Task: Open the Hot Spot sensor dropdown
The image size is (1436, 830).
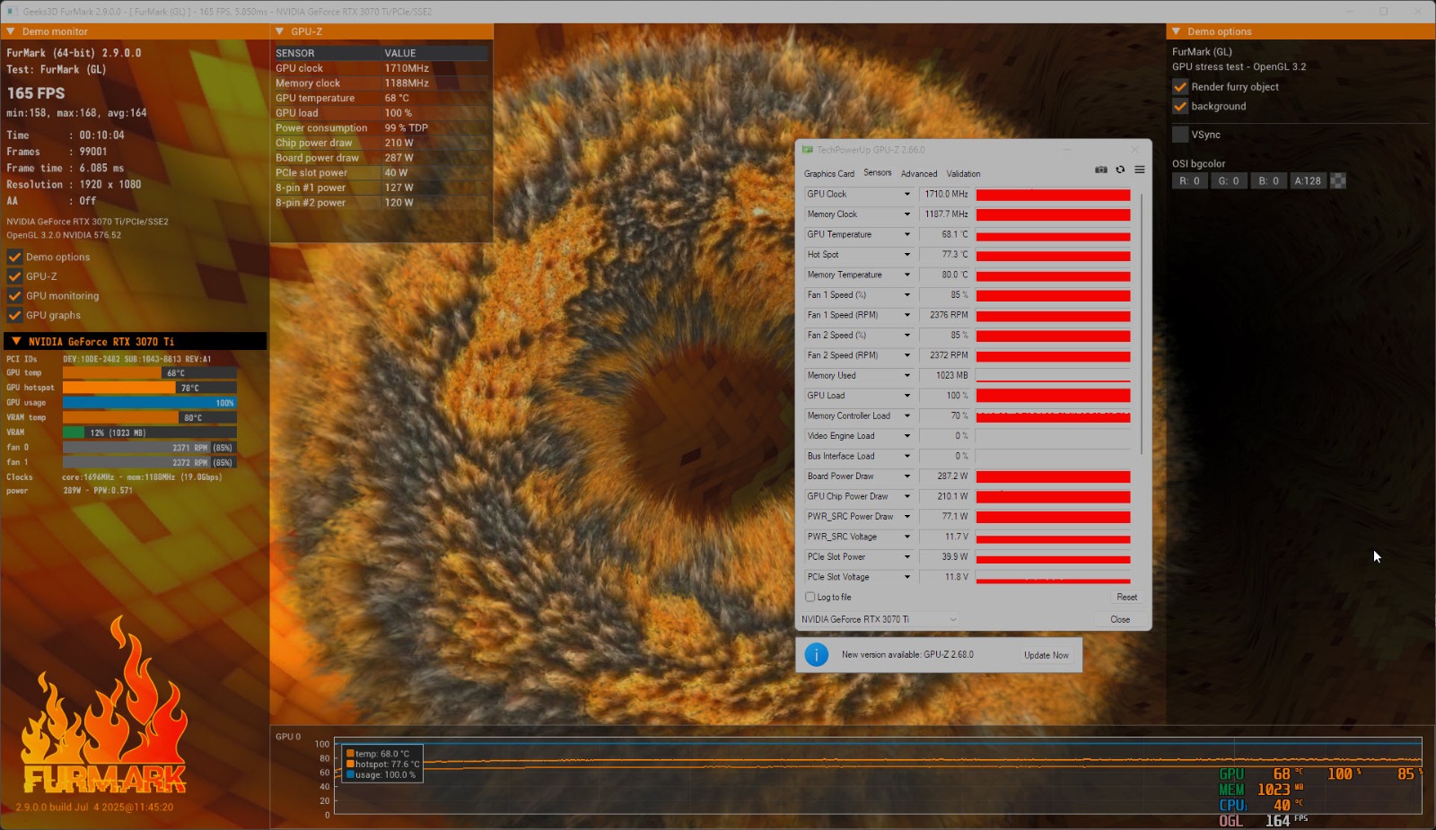Action: click(x=906, y=255)
